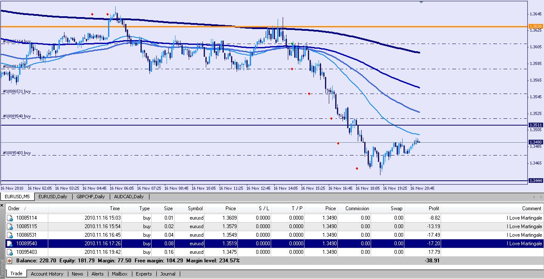544x279 pixels.
Task: Click the left scroll arrow for chart tabs
Action: [535, 197]
